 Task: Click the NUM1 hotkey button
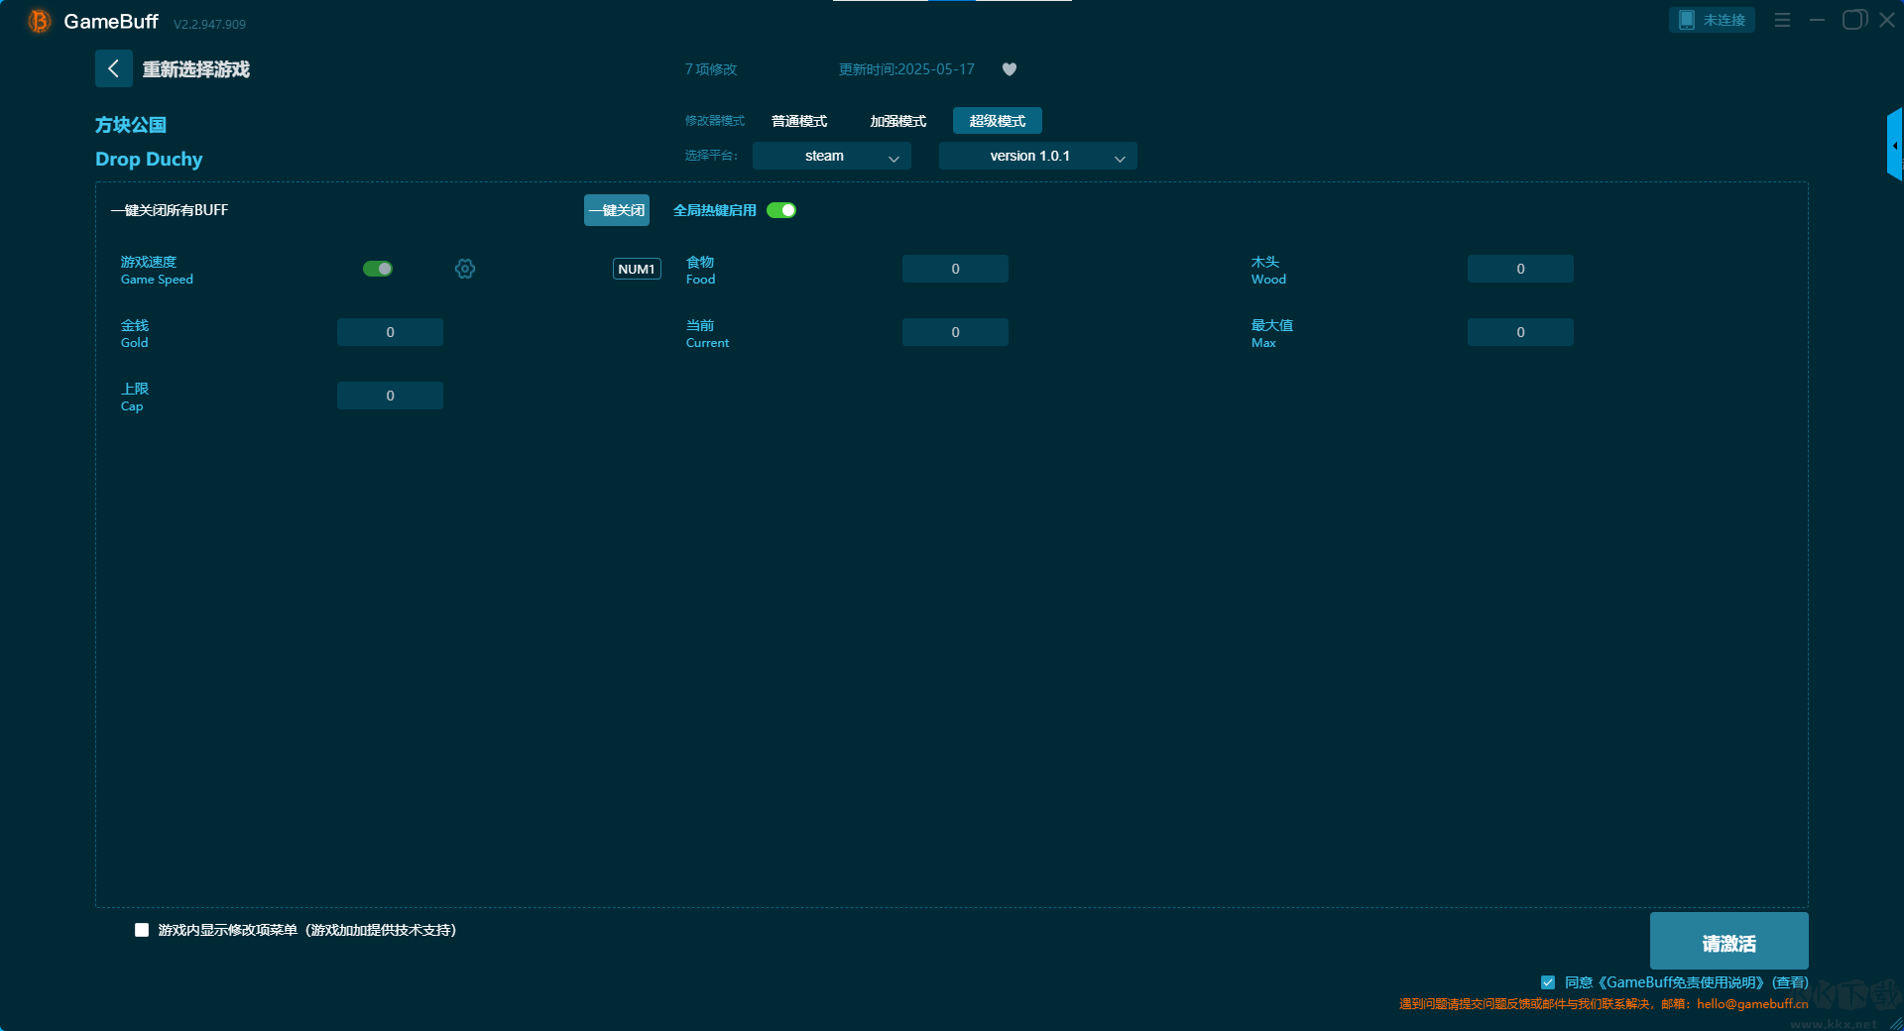637,269
